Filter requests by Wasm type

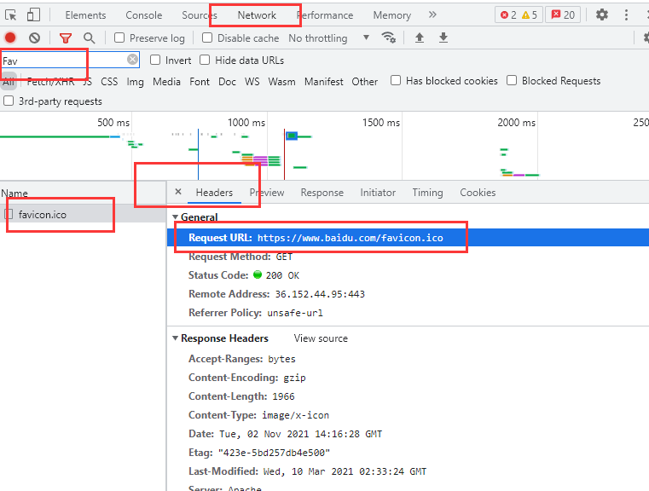click(x=281, y=82)
